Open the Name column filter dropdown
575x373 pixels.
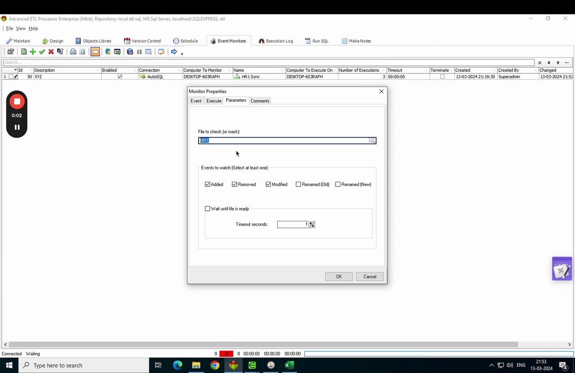(283, 70)
